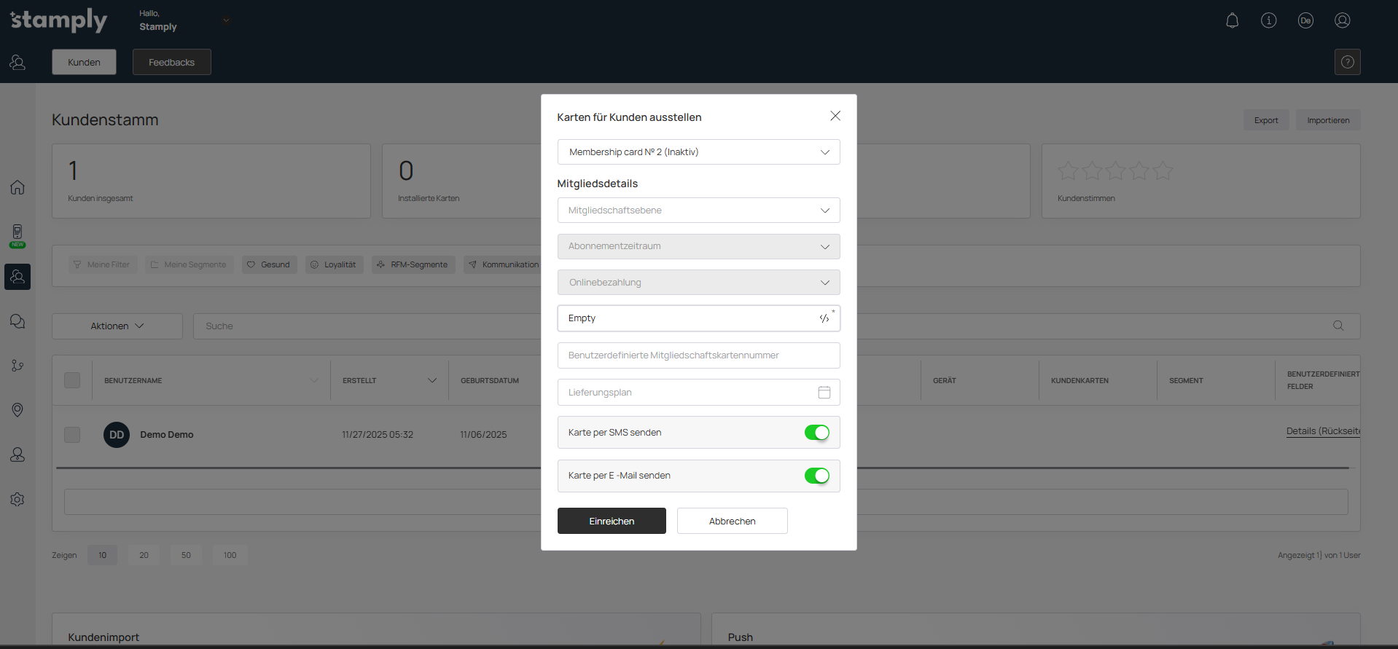
Task: Open the De language selector icon
Action: coord(1305,20)
